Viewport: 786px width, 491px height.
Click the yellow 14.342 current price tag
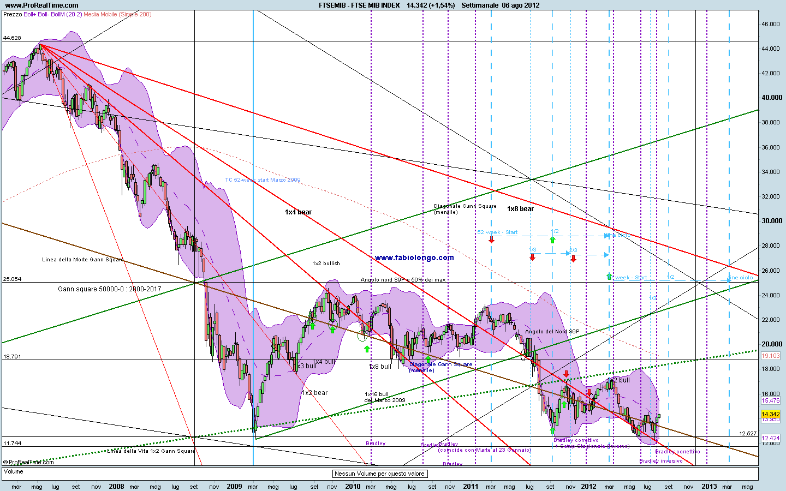(x=771, y=414)
